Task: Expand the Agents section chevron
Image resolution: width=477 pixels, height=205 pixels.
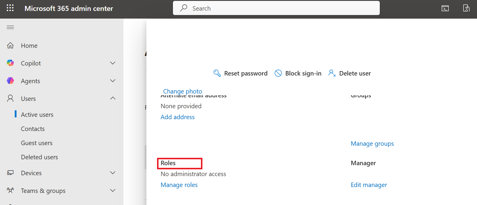Action: tap(113, 81)
